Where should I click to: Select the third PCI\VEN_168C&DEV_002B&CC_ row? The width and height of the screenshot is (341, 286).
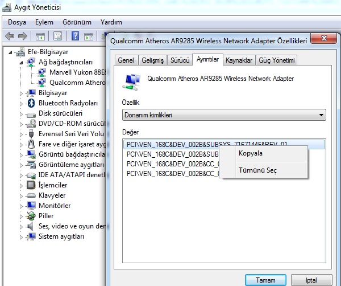(172, 164)
